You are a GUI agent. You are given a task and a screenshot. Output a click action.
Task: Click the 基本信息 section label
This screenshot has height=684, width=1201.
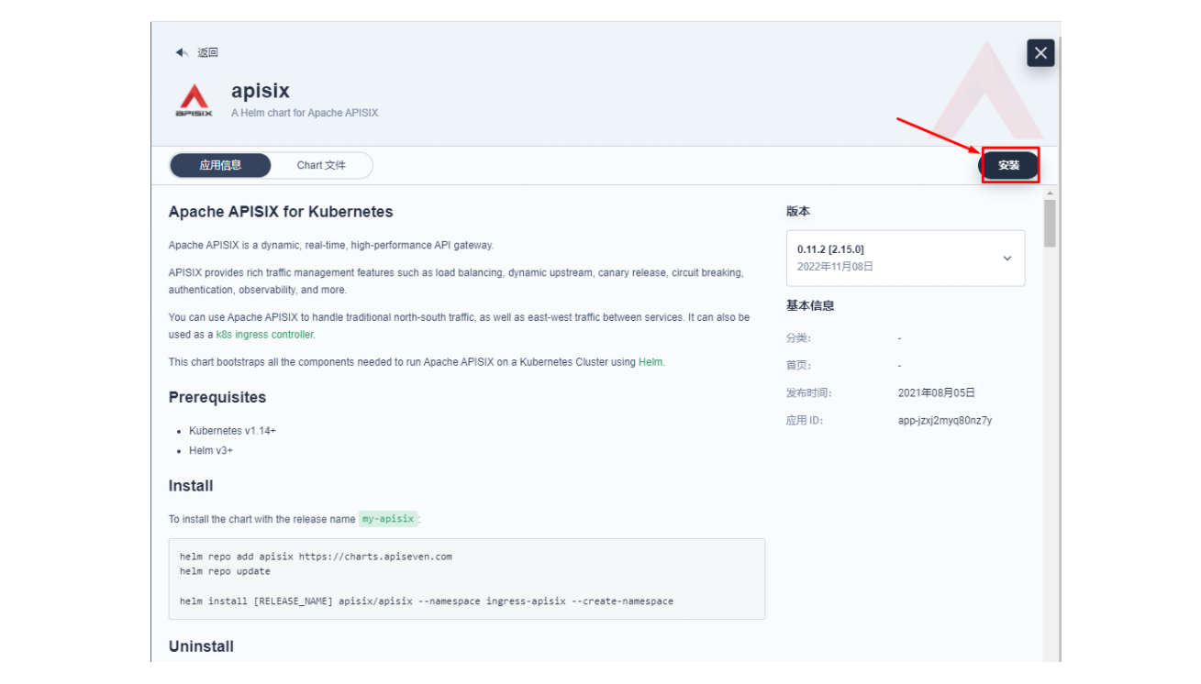click(x=810, y=305)
